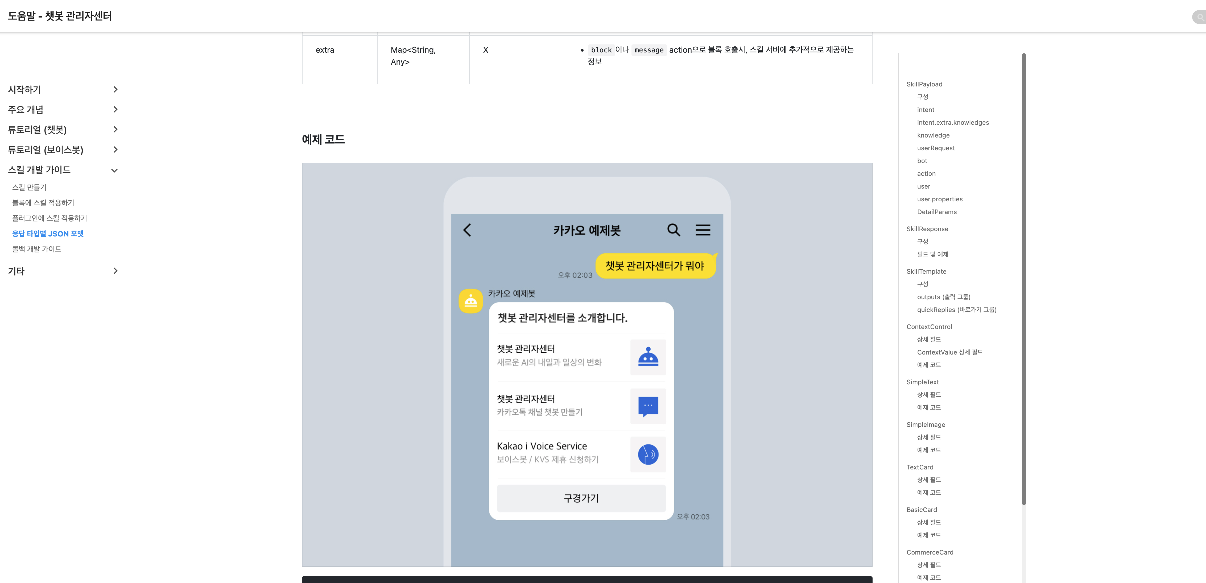Viewport: 1206px width, 583px height.
Task: Select 콜백 개발 가이드 sidebar item
Action: 36,249
